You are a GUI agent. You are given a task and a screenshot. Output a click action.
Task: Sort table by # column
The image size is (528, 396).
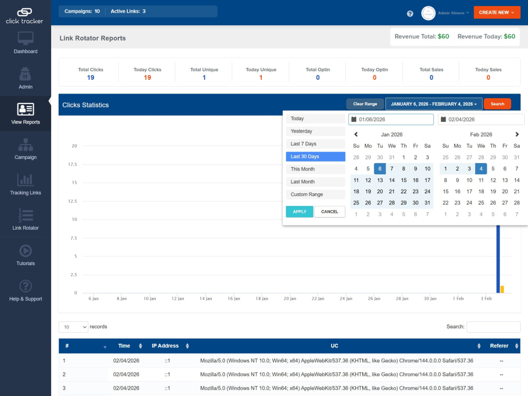point(105,346)
